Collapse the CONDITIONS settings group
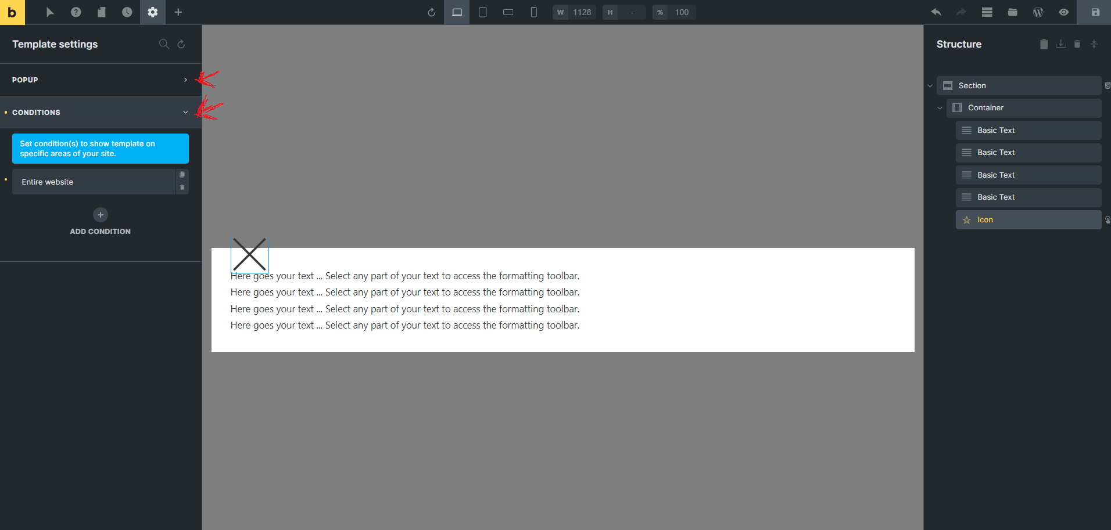1111x530 pixels. (x=101, y=113)
